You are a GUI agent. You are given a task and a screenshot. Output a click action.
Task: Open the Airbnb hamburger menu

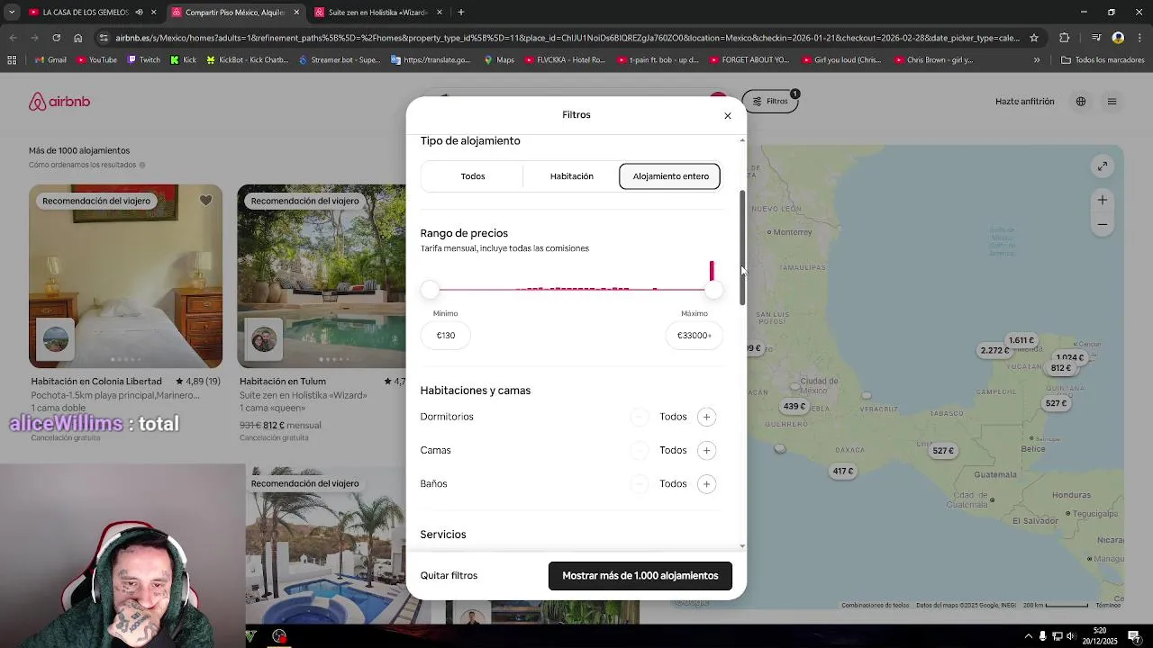[x=1112, y=102]
